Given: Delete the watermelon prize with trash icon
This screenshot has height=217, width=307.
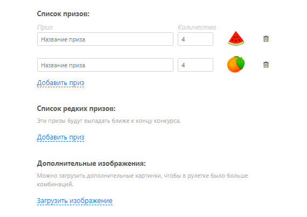Looking at the screenshot, I should (266, 39).
